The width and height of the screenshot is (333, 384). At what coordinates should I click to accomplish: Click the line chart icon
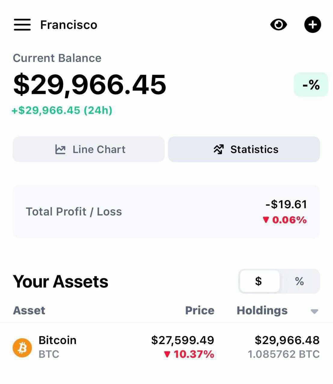[x=60, y=149]
